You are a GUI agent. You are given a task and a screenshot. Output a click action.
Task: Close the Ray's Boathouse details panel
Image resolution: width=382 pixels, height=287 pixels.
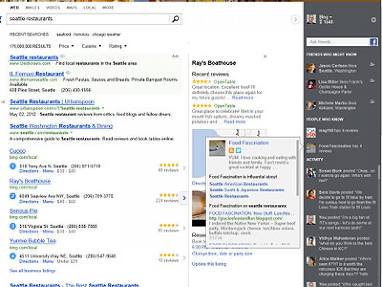tap(265, 56)
